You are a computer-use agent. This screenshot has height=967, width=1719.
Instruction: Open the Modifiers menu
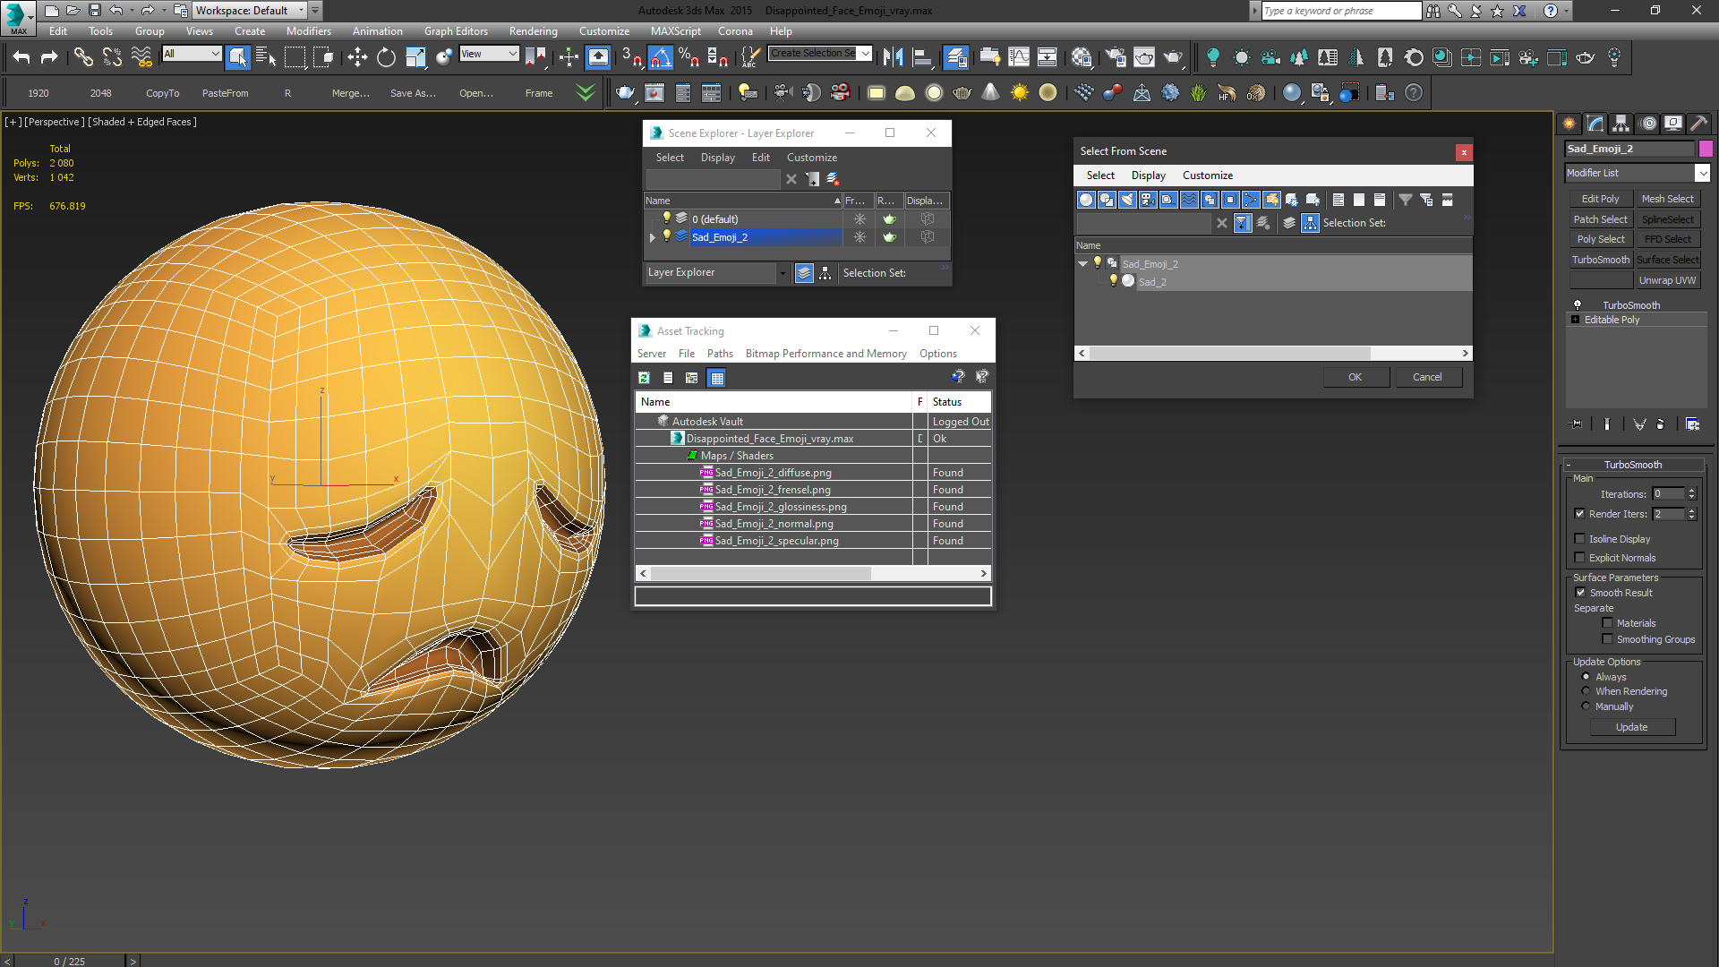(x=308, y=30)
